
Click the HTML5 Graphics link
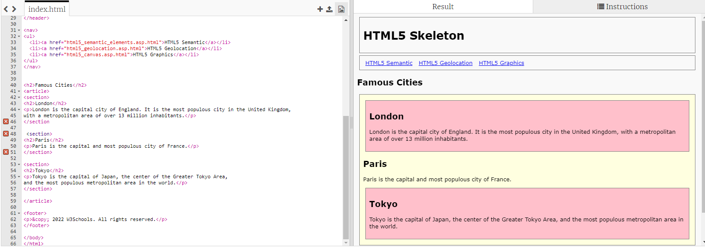coord(501,63)
